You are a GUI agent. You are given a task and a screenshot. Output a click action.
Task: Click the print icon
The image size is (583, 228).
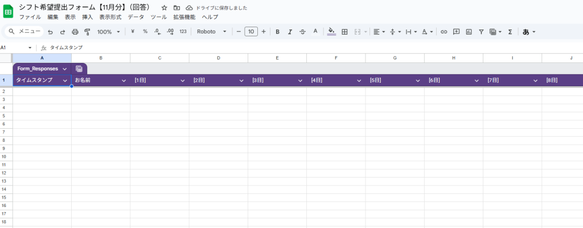(x=75, y=32)
